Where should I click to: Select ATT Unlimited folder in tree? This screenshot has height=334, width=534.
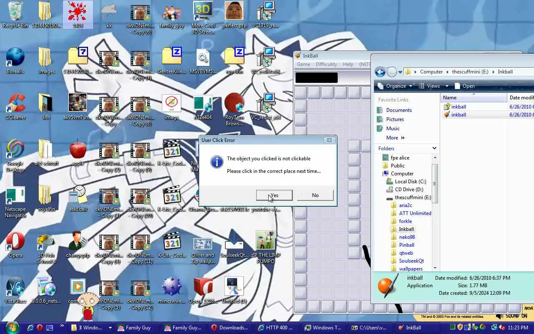pyautogui.click(x=411, y=213)
